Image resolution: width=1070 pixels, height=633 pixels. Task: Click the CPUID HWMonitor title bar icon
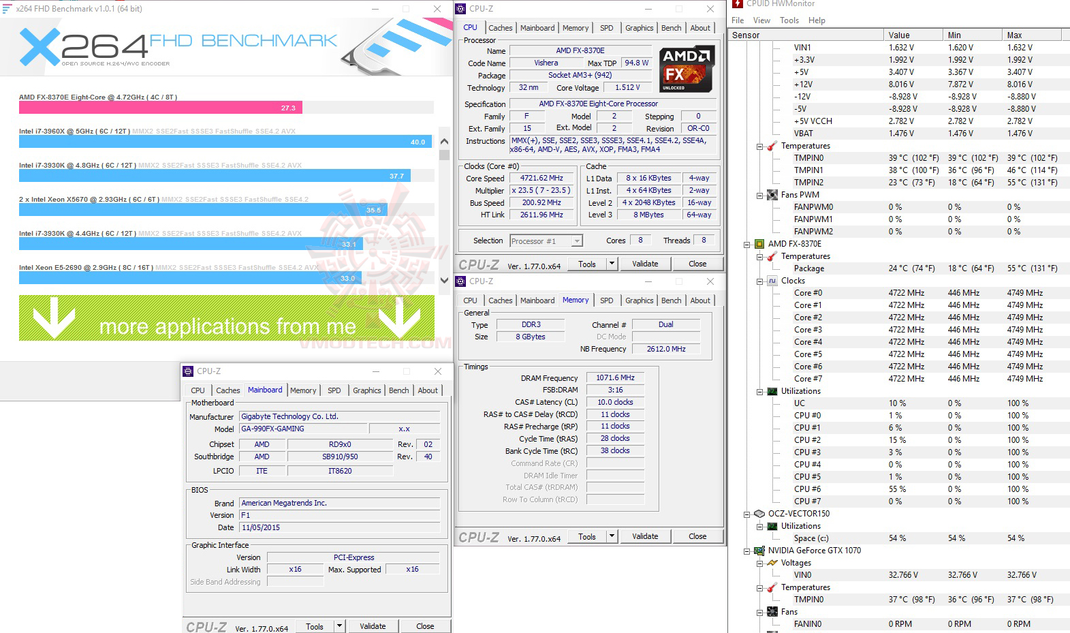click(x=738, y=3)
